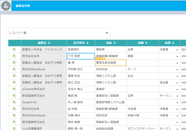Select the 顧客担当者 title tab
This screenshot has width=186, height=130.
click(23, 6)
